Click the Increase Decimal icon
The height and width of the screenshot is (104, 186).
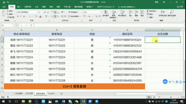tap(96, 16)
